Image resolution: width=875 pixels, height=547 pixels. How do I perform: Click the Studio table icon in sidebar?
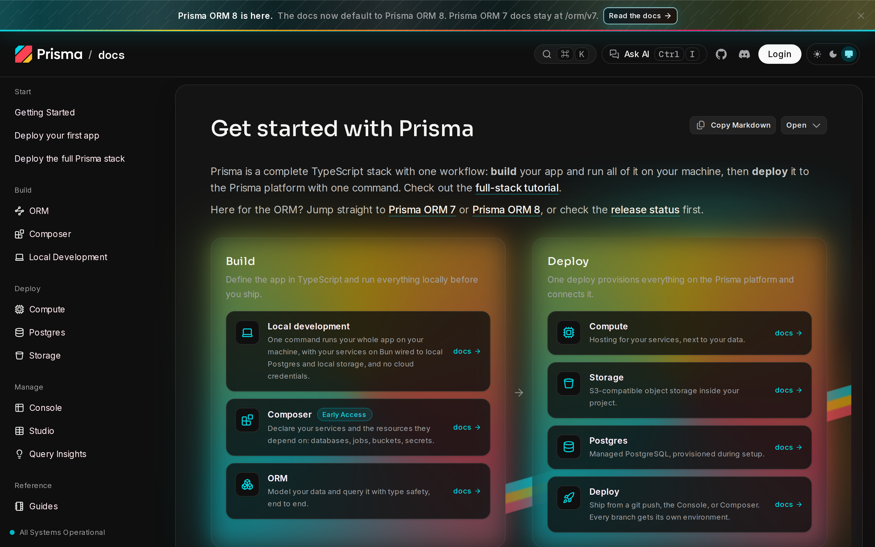[x=19, y=431]
